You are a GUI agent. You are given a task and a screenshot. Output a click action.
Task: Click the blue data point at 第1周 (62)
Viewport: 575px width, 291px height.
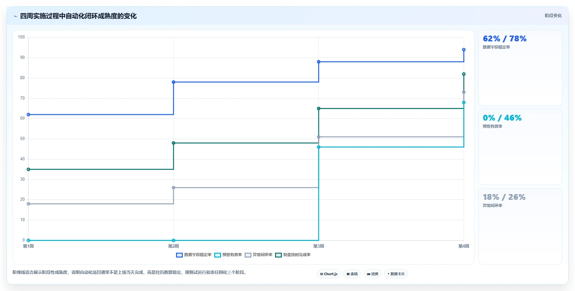click(28, 114)
